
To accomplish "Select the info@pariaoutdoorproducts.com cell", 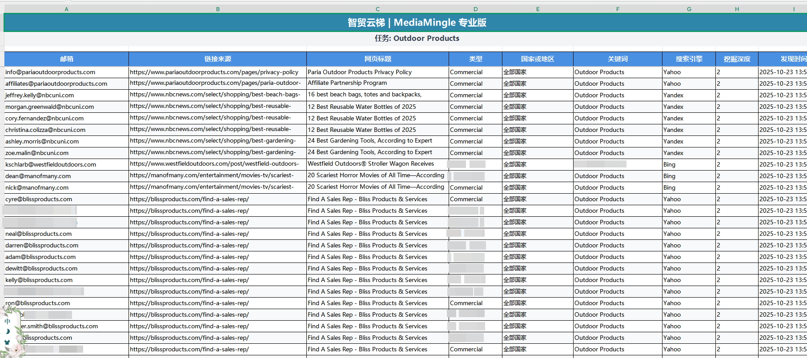I will (67, 72).
